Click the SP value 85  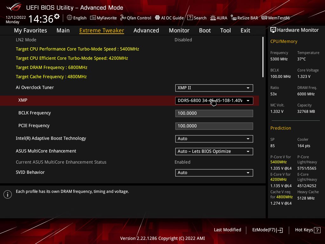click(x=273, y=146)
